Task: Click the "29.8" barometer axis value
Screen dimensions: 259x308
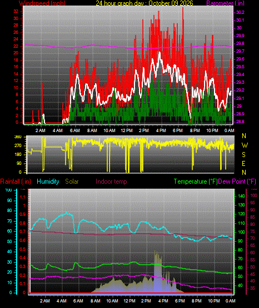Action: [x=240, y=44]
